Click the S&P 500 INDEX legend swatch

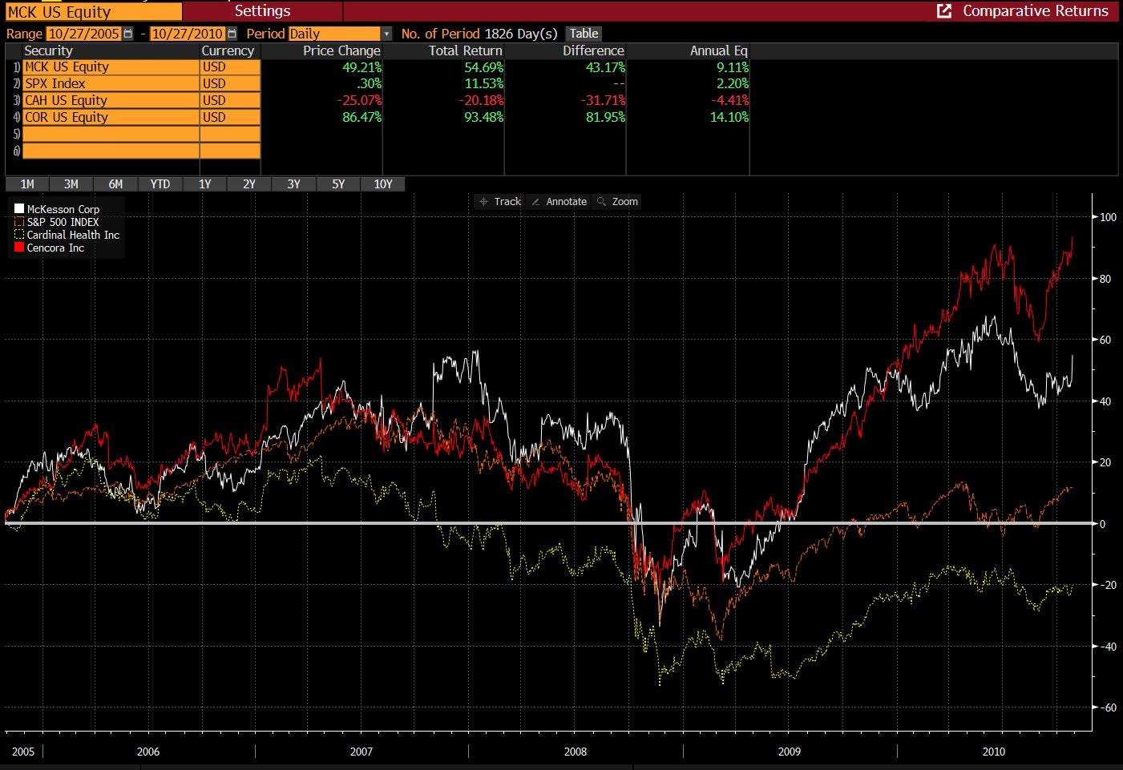19,222
